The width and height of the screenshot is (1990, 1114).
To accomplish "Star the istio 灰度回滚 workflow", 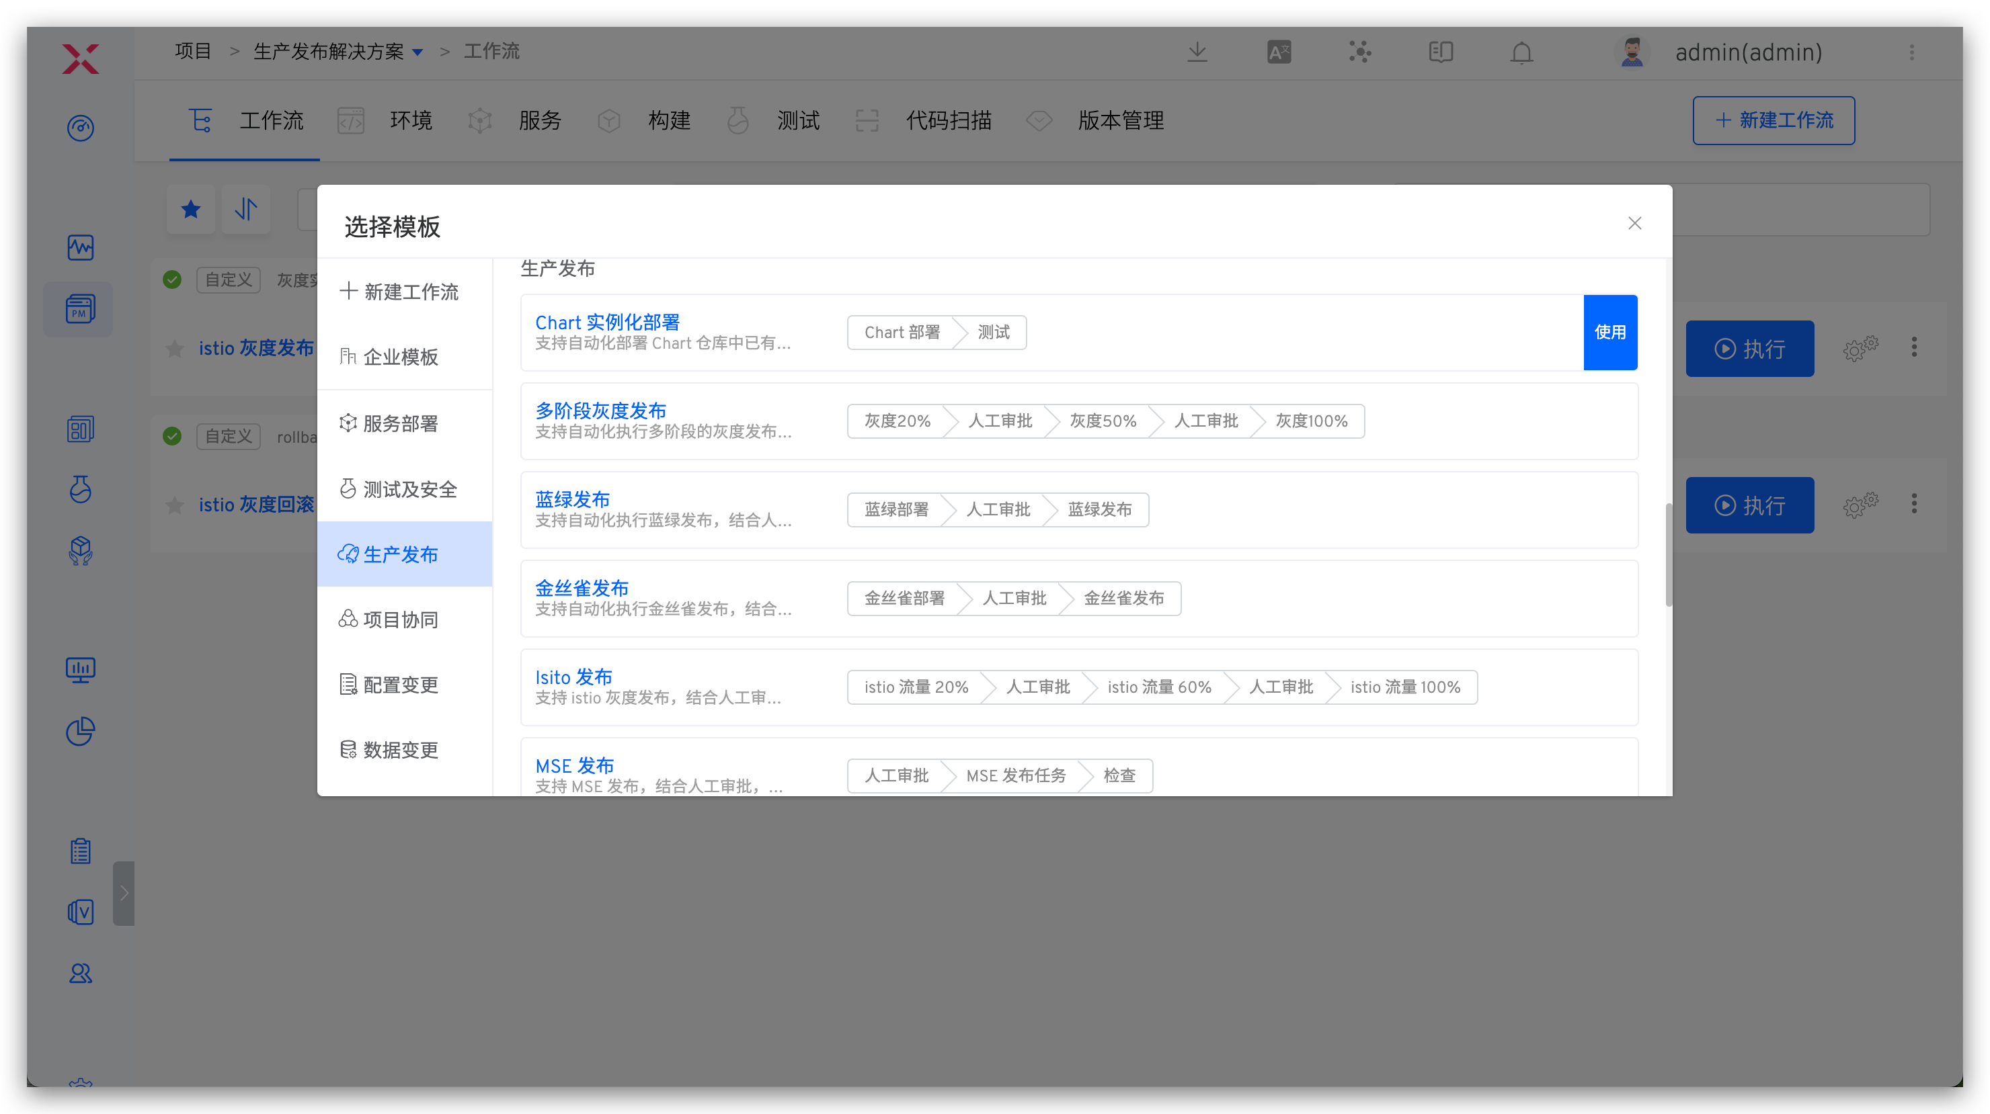I will 175,505.
